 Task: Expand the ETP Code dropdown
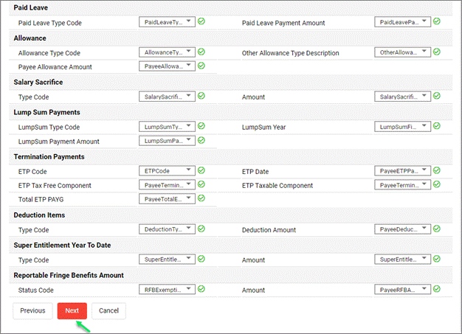(167, 171)
